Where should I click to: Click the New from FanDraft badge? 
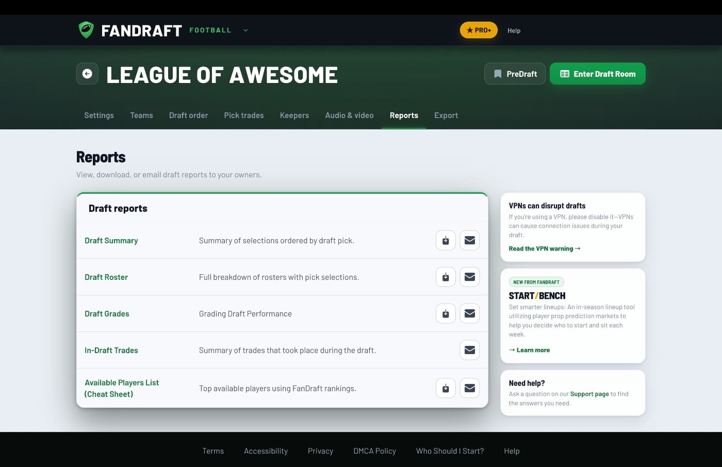(536, 282)
